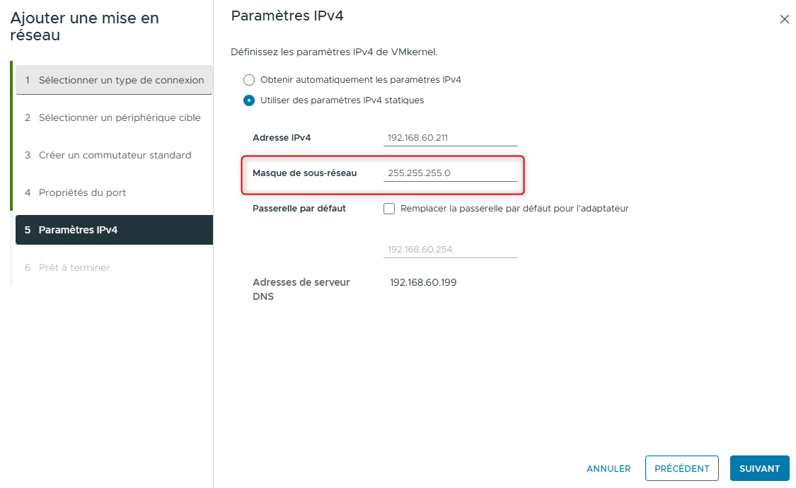Go back with the PRÉCÉDENT button

tap(681, 468)
